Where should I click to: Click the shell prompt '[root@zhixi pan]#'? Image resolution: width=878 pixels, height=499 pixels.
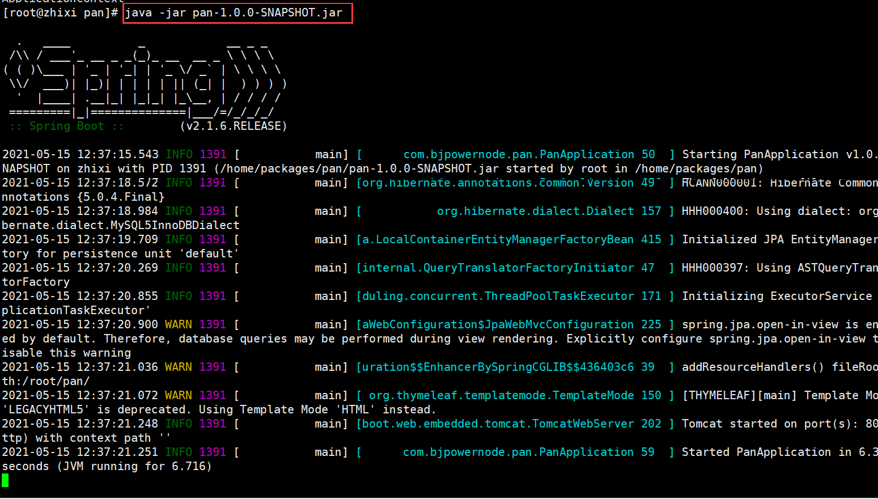[60, 12]
